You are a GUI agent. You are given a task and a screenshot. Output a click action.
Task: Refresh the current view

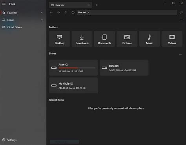[73, 13]
